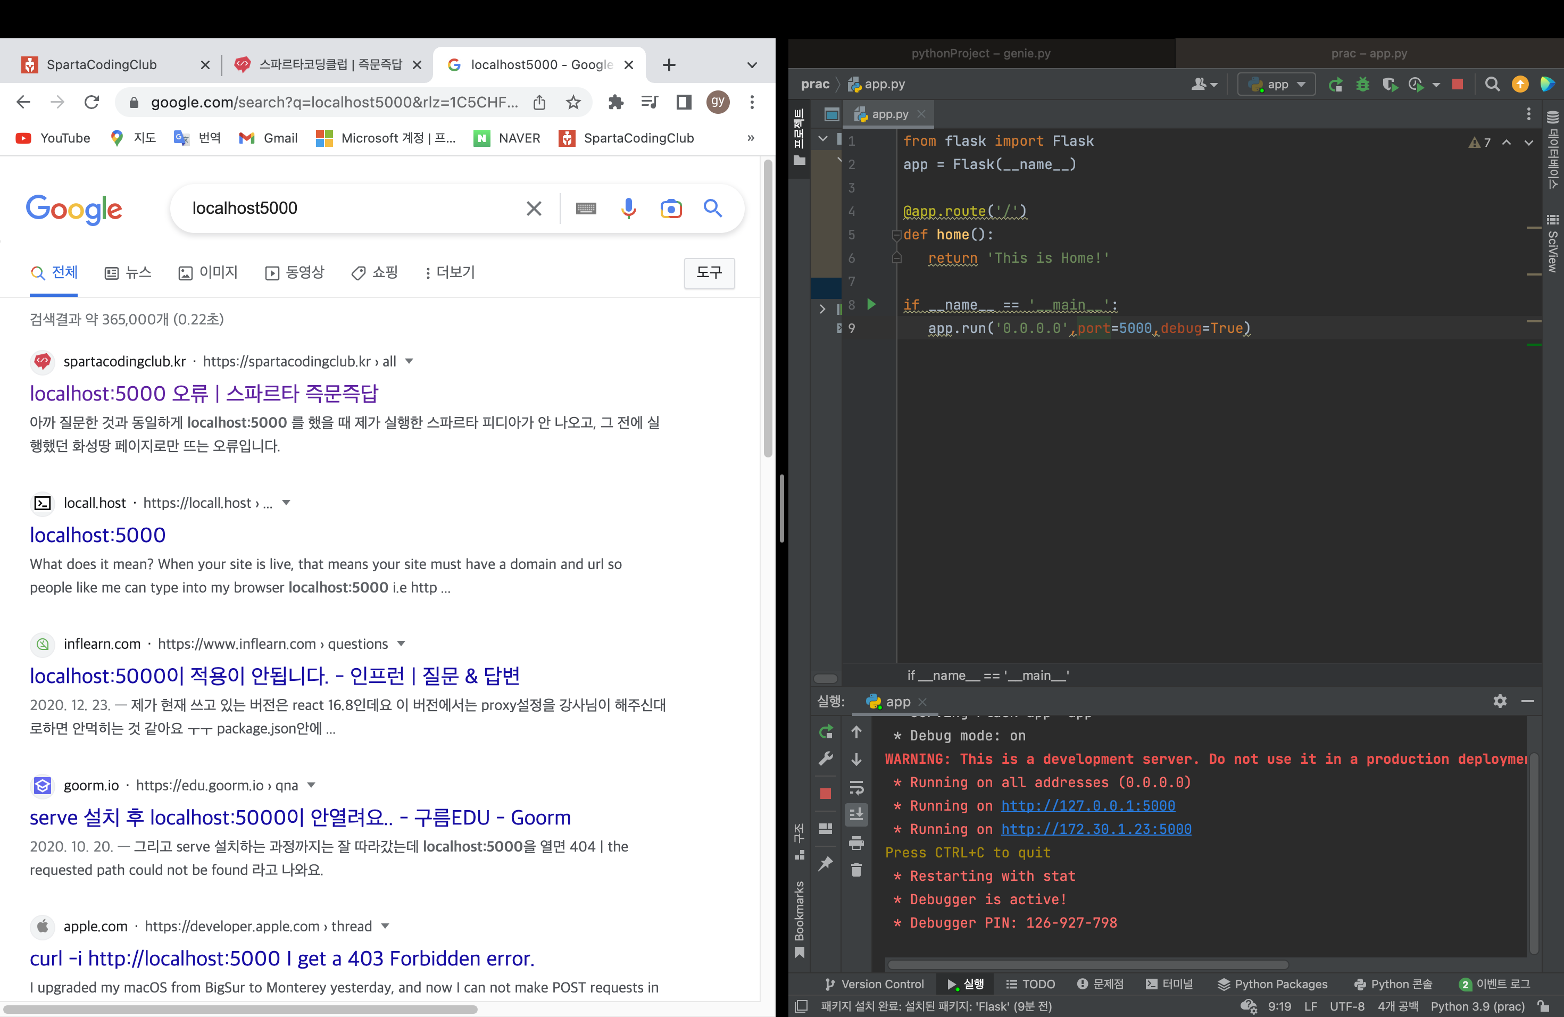Hide the run tool window with minus icon
The width and height of the screenshot is (1564, 1017).
[1528, 701]
